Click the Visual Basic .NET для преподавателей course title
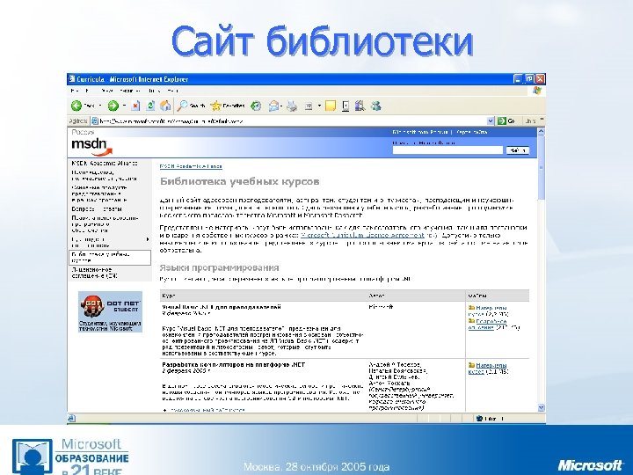Screen dimensions: 633x475 click(222, 307)
